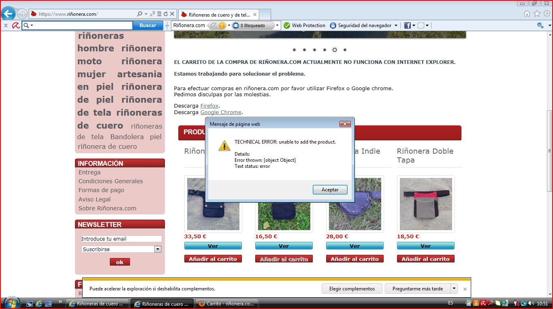
Task: Close the Avira toolbar with its X
Action: (6, 25)
